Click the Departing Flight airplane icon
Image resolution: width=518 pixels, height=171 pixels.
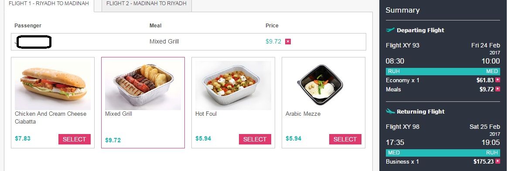tap(390, 30)
